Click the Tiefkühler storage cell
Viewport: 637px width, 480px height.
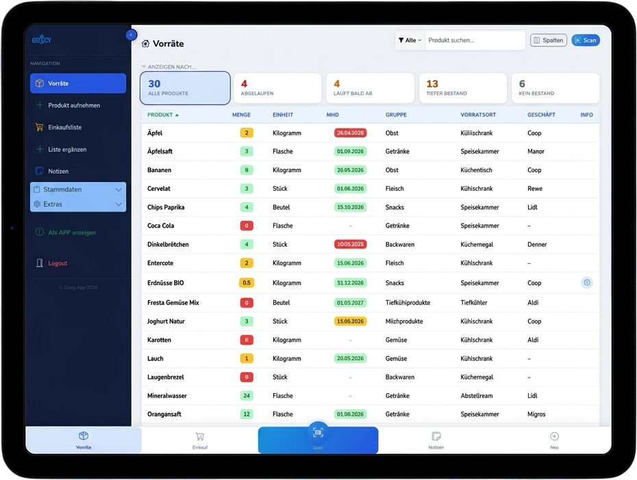(474, 303)
